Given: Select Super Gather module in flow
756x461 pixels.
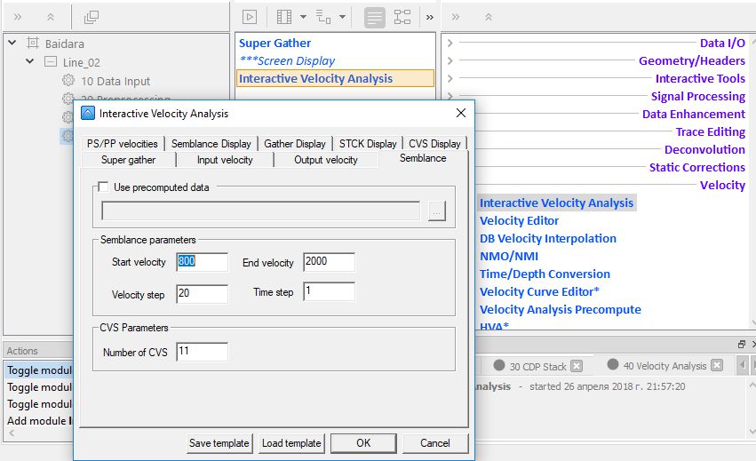Looking at the screenshot, I should tap(275, 43).
